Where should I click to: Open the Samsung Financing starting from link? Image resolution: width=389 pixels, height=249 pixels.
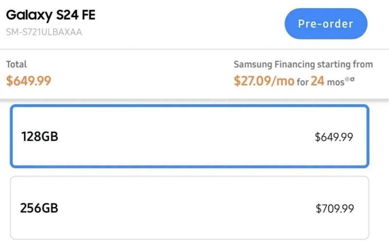303,64
